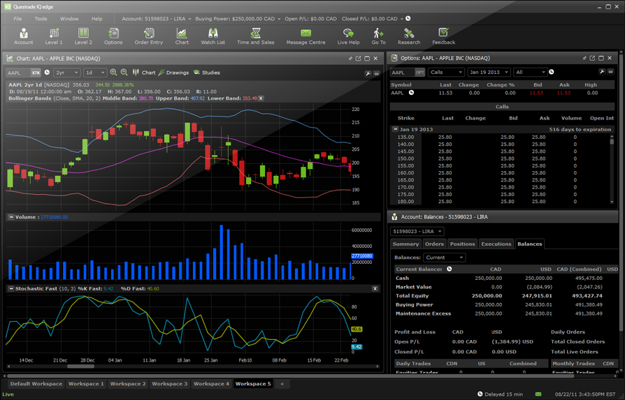This screenshot has width=625, height=400.
Task: Open the Time and Sales window
Action: [x=255, y=36]
